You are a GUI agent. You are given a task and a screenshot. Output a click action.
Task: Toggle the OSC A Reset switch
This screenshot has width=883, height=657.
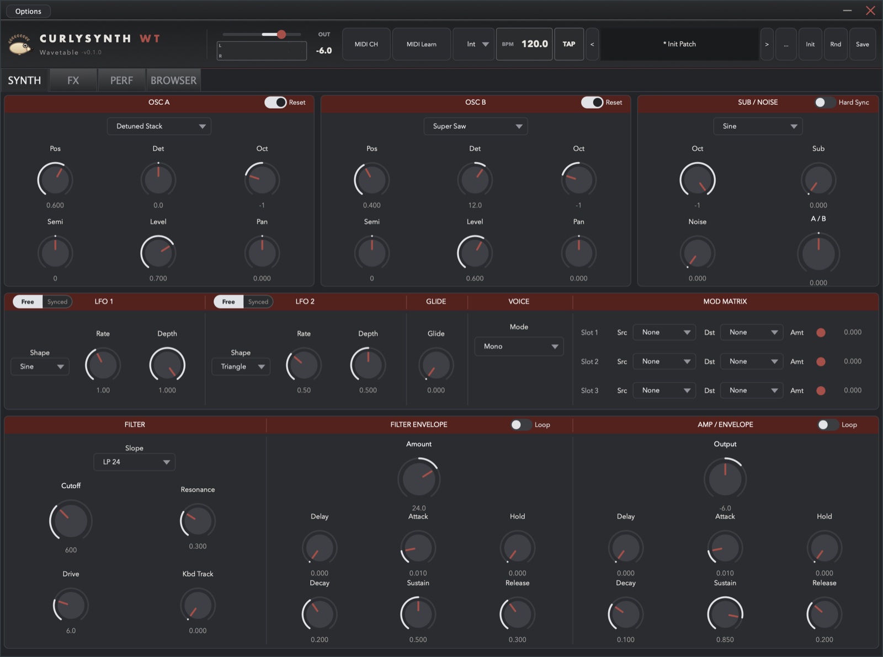click(275, 103)
